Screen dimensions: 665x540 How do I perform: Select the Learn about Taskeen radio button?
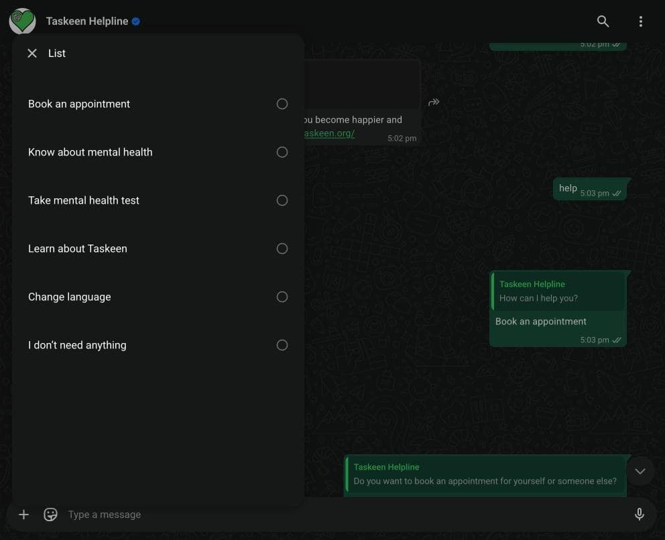click(x=282, y=249)
